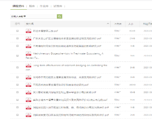This screenshot has height=119, width=152.
Task: Check the box for 宝鸡市不同功能区 pdf row
Action: 17,77
